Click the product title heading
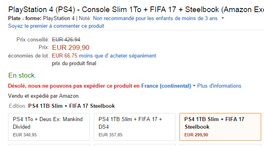 136,9
